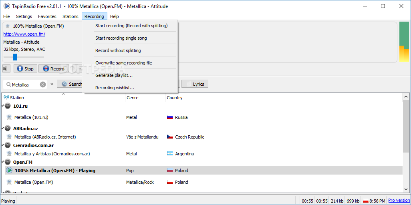Click the 214 kb status bar entry

coord(337,201)
